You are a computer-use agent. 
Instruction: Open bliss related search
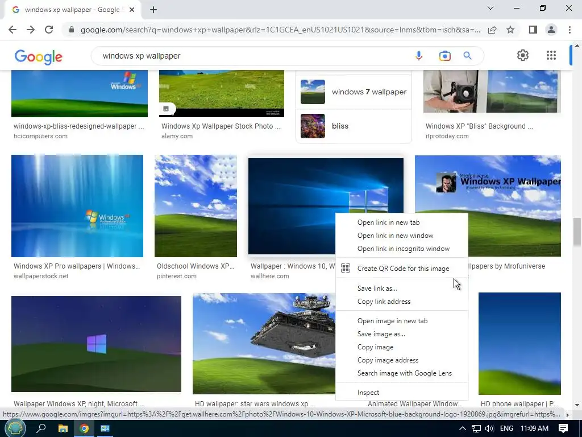pos(354,126)
